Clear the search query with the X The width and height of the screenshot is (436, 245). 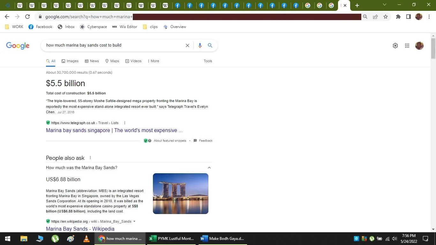pos(187,45)
